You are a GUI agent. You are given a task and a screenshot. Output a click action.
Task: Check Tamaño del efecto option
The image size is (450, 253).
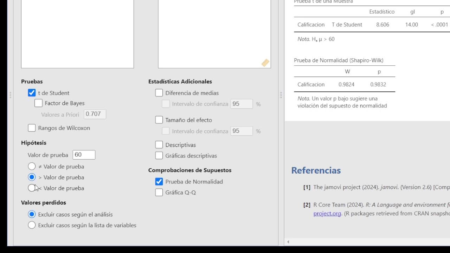tap(159, 120)
